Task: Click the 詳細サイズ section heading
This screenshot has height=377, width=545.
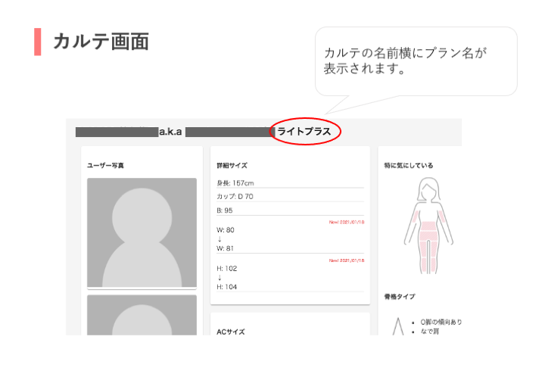Action: 232,165
